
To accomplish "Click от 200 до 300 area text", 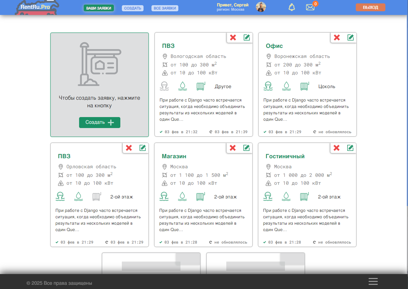I will coord(297,65).
